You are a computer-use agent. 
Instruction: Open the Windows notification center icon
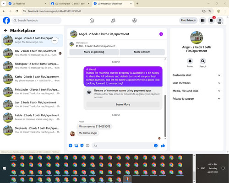coord(223,168)
